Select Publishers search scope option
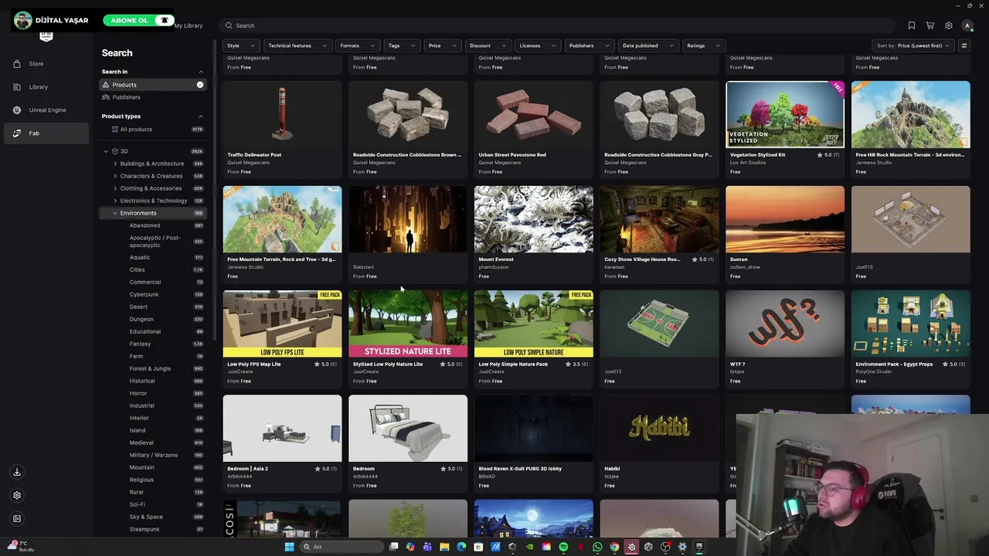The width and height of the screenshot is (989, 556). 153,97
